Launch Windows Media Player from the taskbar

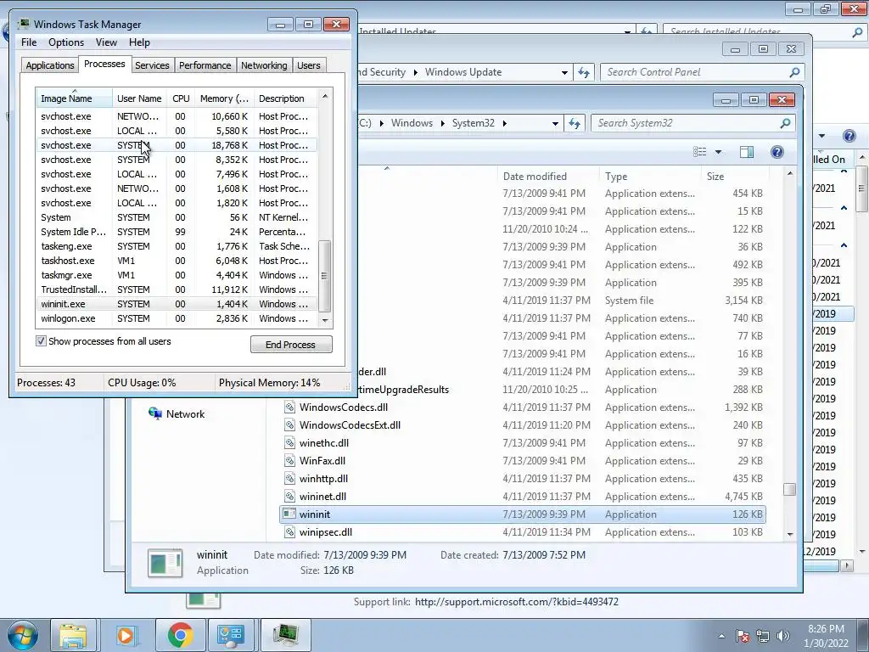pos(126,635)
